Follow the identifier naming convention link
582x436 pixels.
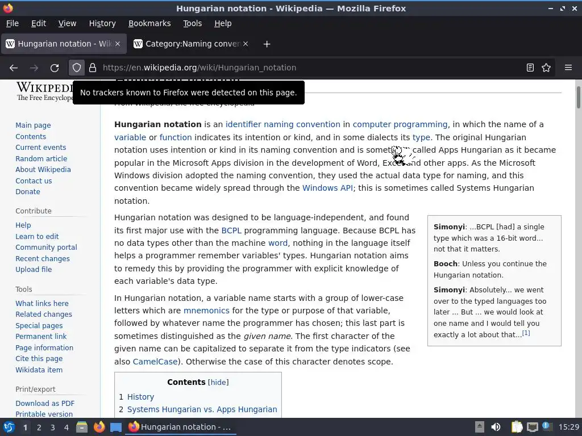click(283, 124)
